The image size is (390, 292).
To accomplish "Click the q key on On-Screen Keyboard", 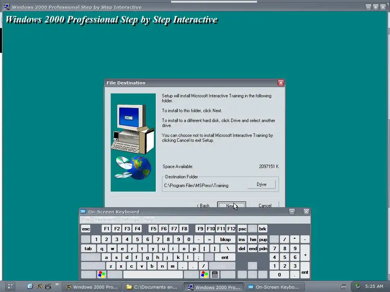I will tap(102, 249).
